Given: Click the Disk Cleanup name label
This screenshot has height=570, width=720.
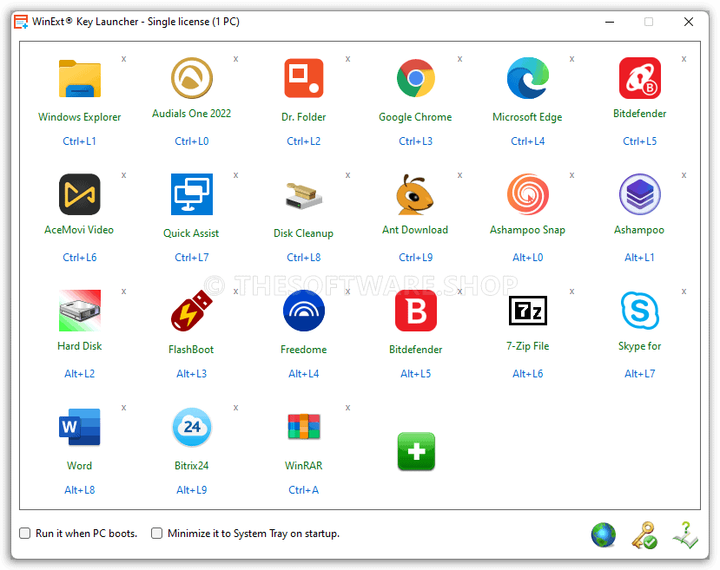Looking at the screenshot, I should click(x=303, y=233).
